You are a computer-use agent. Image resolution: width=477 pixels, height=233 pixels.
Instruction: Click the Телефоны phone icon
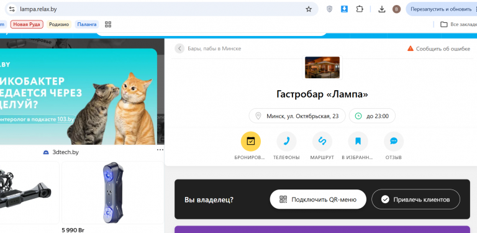pyautogui.click(x=286, y=141)
